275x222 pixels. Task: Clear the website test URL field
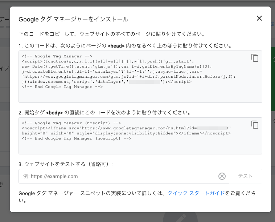click(222, 176)
